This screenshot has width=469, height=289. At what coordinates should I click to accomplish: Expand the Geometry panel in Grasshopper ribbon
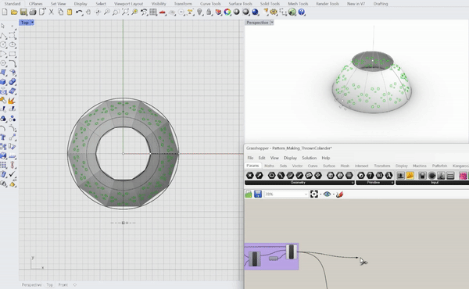pyautogui.click(x=299, y=183)
